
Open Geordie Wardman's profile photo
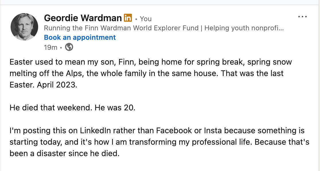(24, 27)
